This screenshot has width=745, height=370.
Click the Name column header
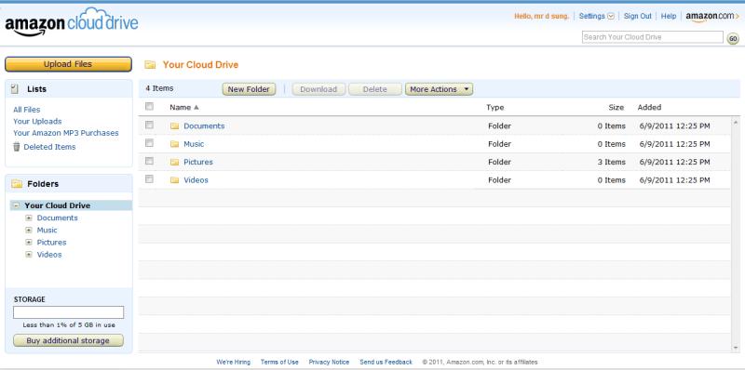tap(180, 108)
